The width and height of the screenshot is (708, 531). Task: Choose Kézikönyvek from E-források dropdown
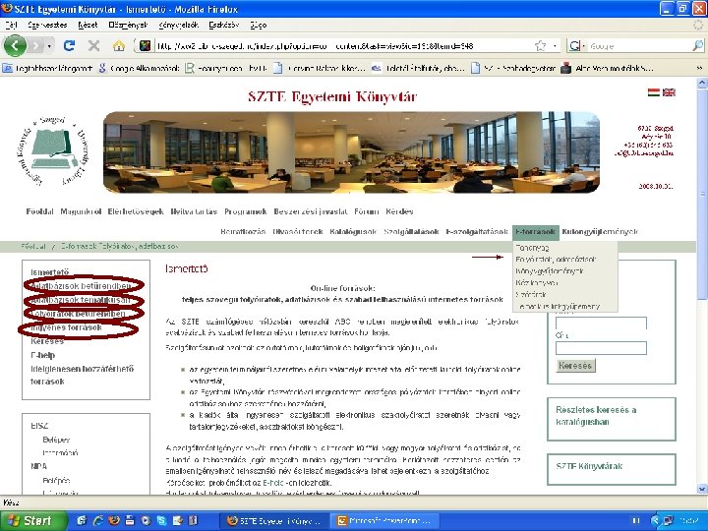(537, 282)
